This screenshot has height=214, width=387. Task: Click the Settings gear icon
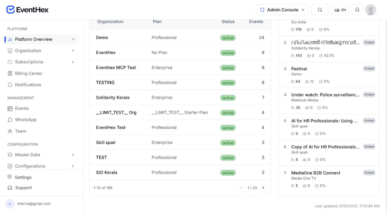tap(10, 177)
